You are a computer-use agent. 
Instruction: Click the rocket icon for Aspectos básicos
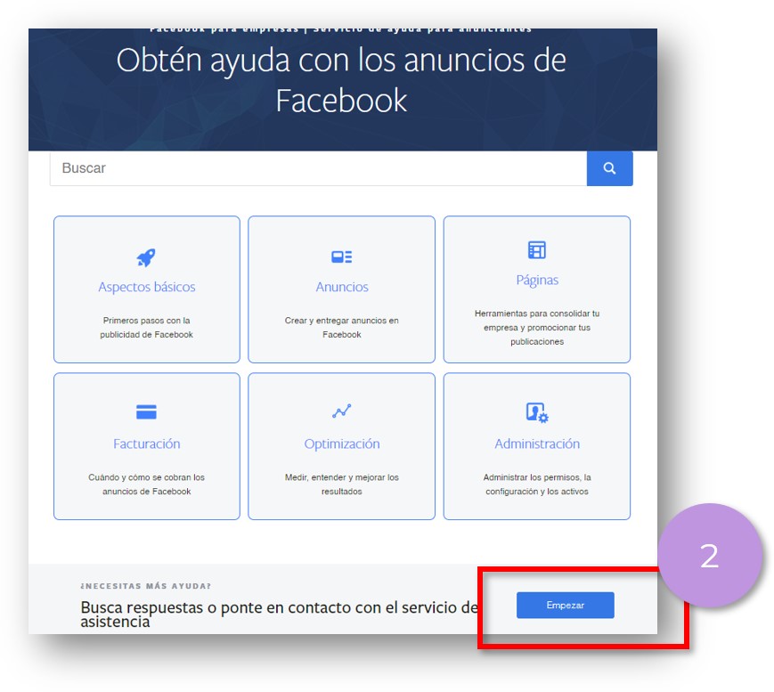tap(146, 257)
